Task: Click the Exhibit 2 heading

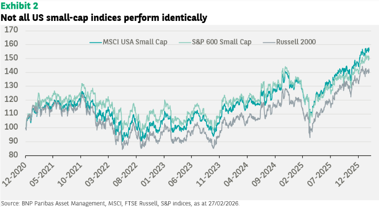Action: (x=19, y=6)
